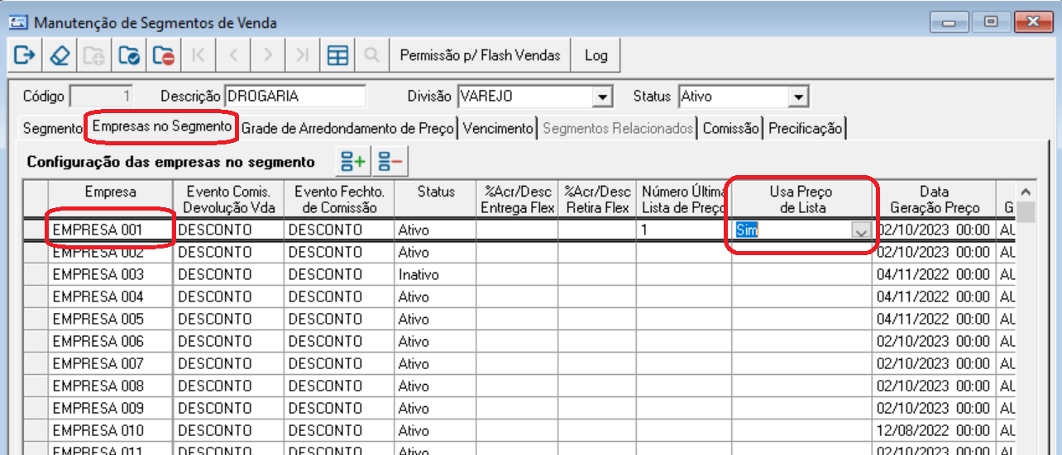Viewport: 1062px width, 455px height.
Task: Click the Código field
Action: point(102,97)
